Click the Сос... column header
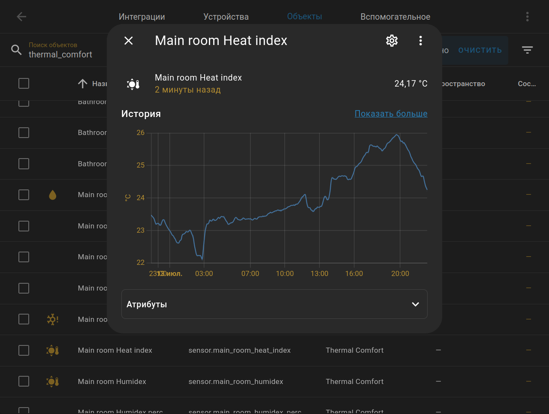This screenshot has width=549, height=414. pos(527,84)
